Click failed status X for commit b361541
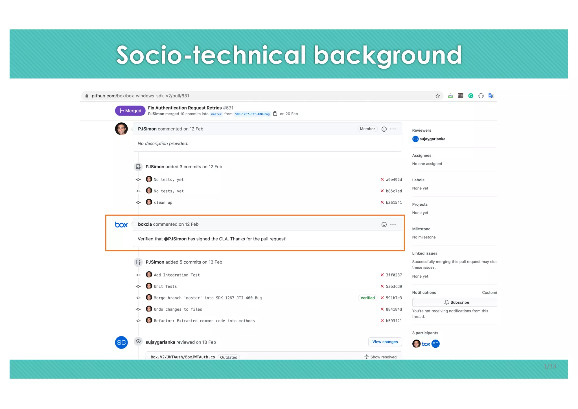578x409 pixels. [382, 203]
